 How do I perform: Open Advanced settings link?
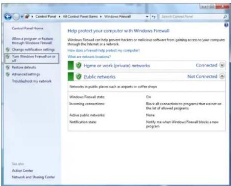pos(26,74)
